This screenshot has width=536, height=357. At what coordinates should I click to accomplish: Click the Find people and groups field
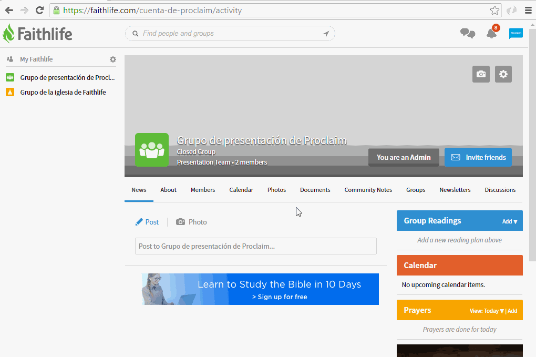[230, 34]
